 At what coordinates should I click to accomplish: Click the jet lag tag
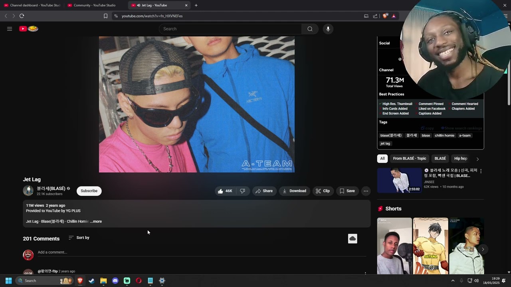pos(385,143)
